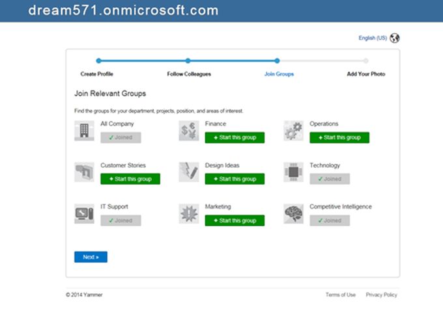Click the Operations gears icon
The height and width of the screenshot is (327, 443).
tap(293, 131)
